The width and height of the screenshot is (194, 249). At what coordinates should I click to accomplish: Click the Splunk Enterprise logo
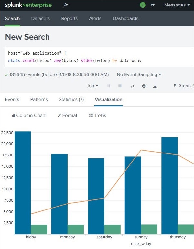[28, 5]
